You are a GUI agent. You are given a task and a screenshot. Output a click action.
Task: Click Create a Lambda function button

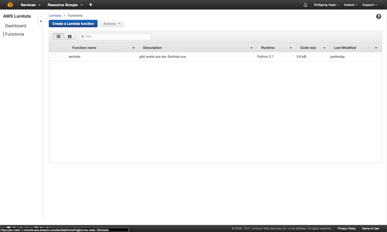[73, 24]
